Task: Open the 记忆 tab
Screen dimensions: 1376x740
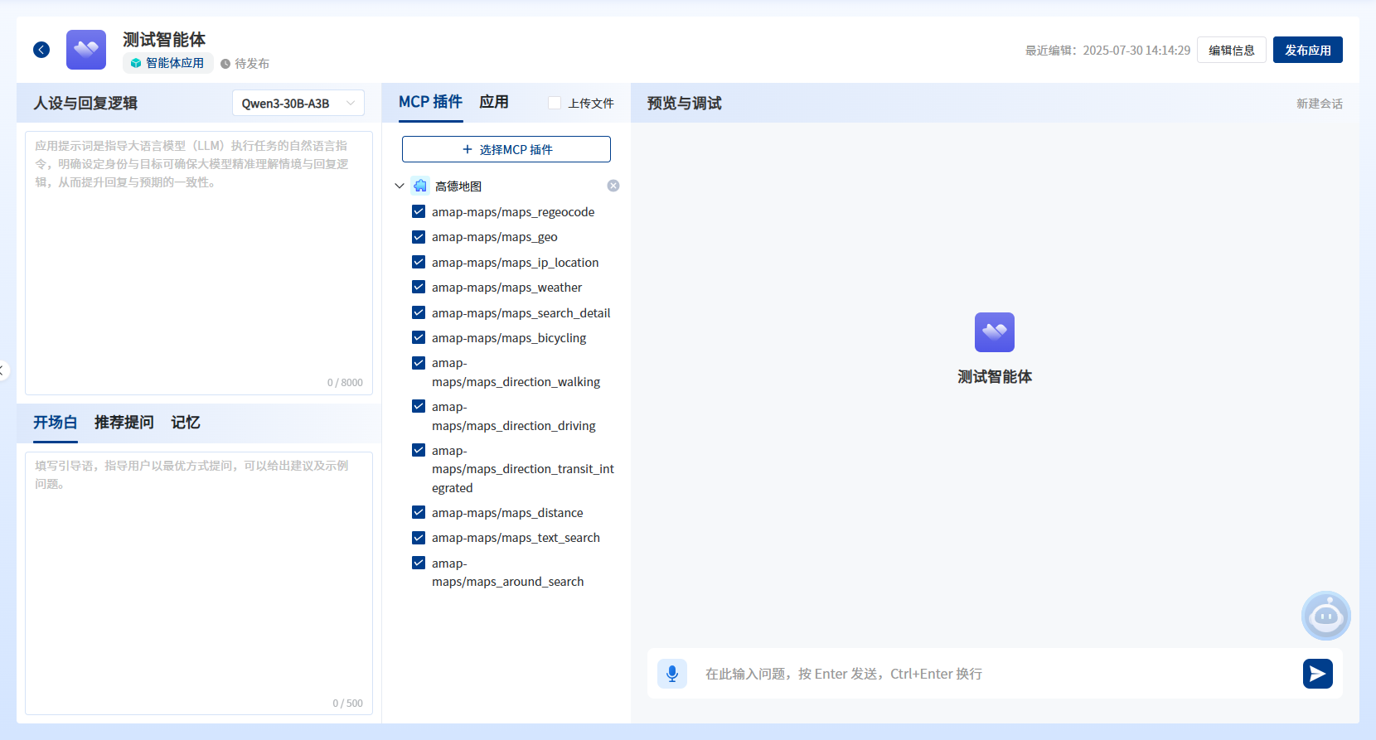Action: coord(186,423)
